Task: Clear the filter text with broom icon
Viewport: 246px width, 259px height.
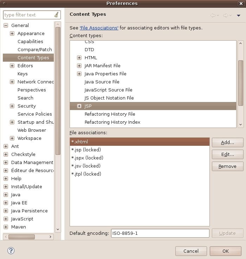Action: pos(56,15)
